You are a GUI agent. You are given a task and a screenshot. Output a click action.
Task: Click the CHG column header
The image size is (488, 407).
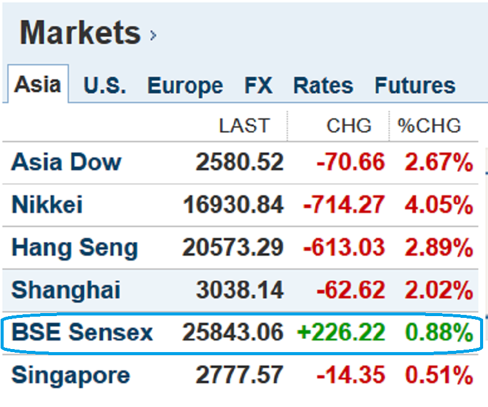348,126
